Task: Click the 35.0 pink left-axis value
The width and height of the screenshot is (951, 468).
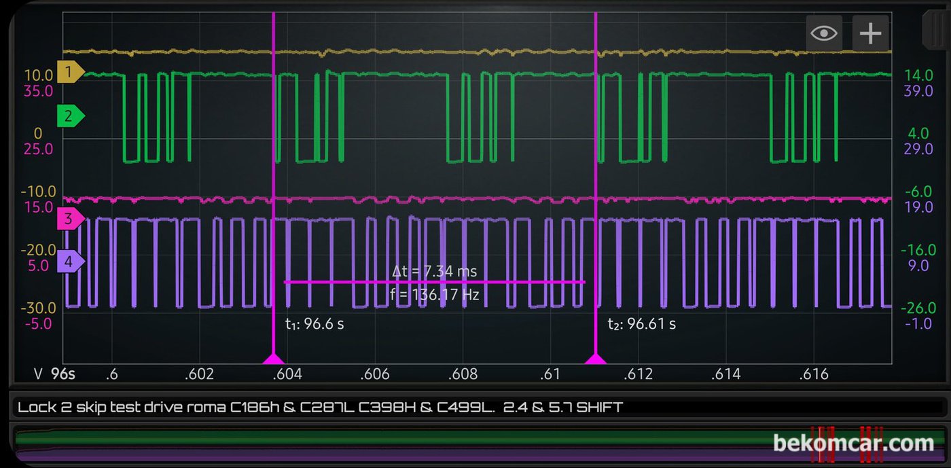Action: pos(38,90)
